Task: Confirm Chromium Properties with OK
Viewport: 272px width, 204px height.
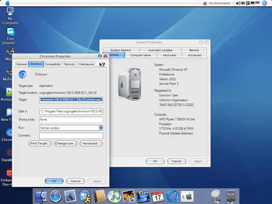Action: pyautogui.click(x=54, y=181)
